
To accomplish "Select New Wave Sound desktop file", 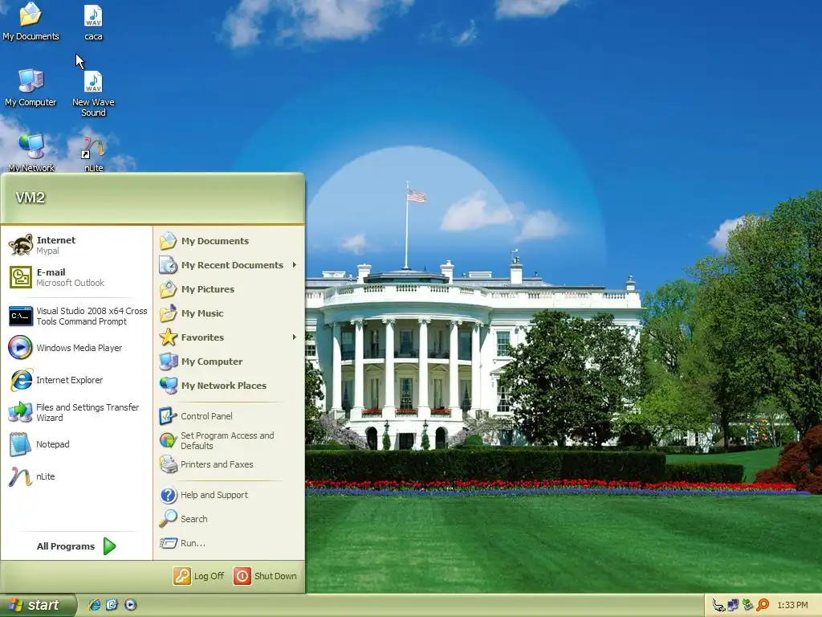I will point(93,93).
